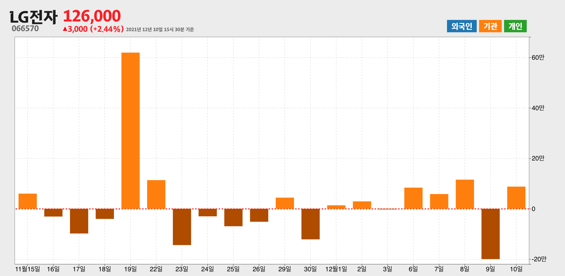This screenshot has height=276, width=565.
Task: Click the negative bar for 30일
Action: (310, 224)
